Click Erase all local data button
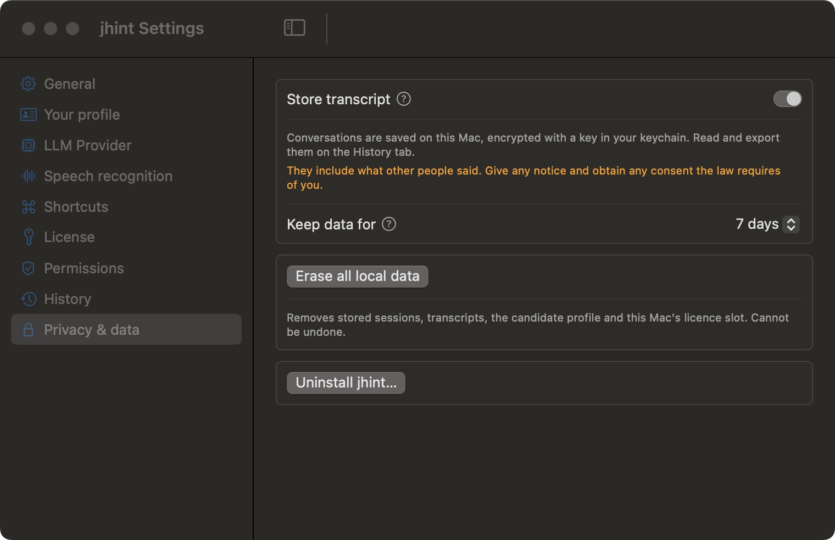The width and height of the screenshot is (835, 540). pyautogui.click(x=358, y=276)
